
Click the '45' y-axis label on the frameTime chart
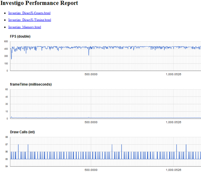7,97
